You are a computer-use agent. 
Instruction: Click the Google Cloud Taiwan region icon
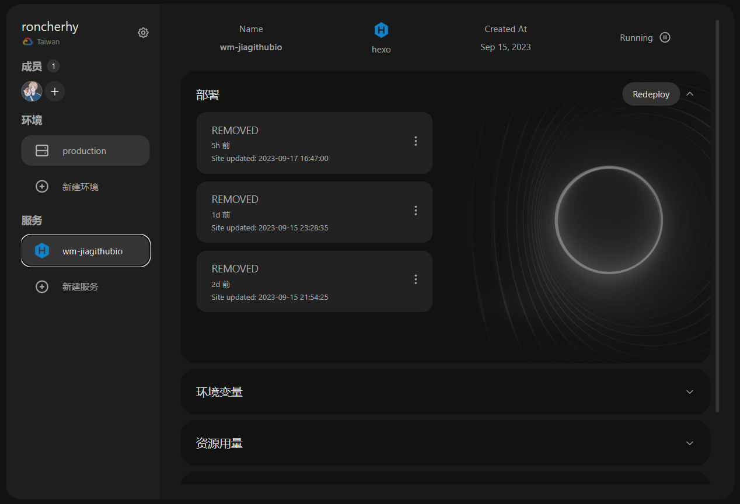27,42
